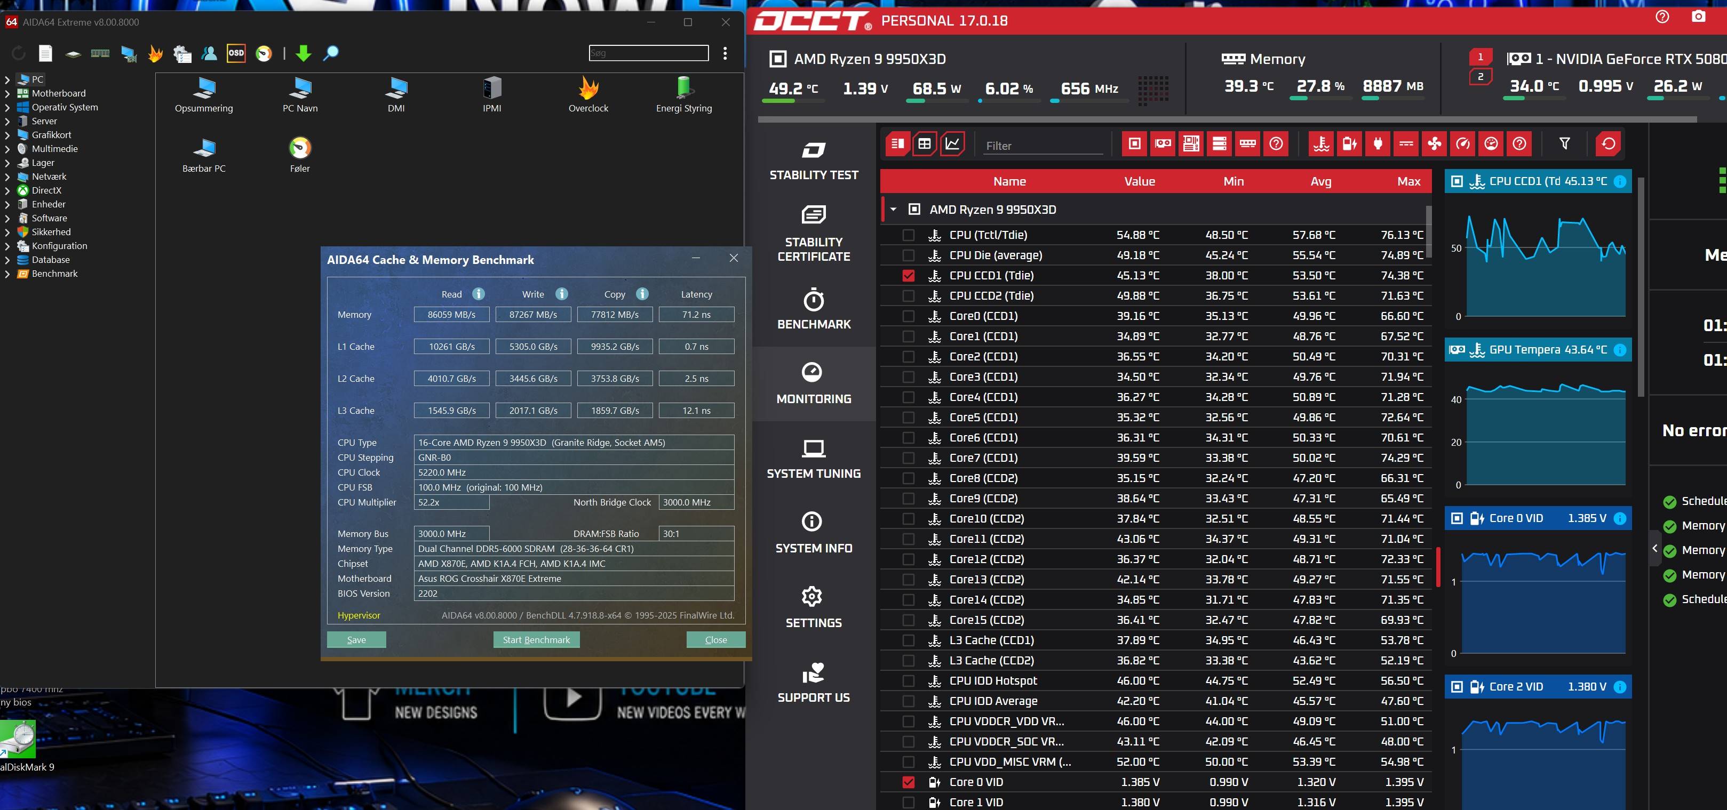The height and width of the screenshot is (810, 1727).
Task: Open OCCT help question mark in title bar
Action: (x=1662, y=16)
